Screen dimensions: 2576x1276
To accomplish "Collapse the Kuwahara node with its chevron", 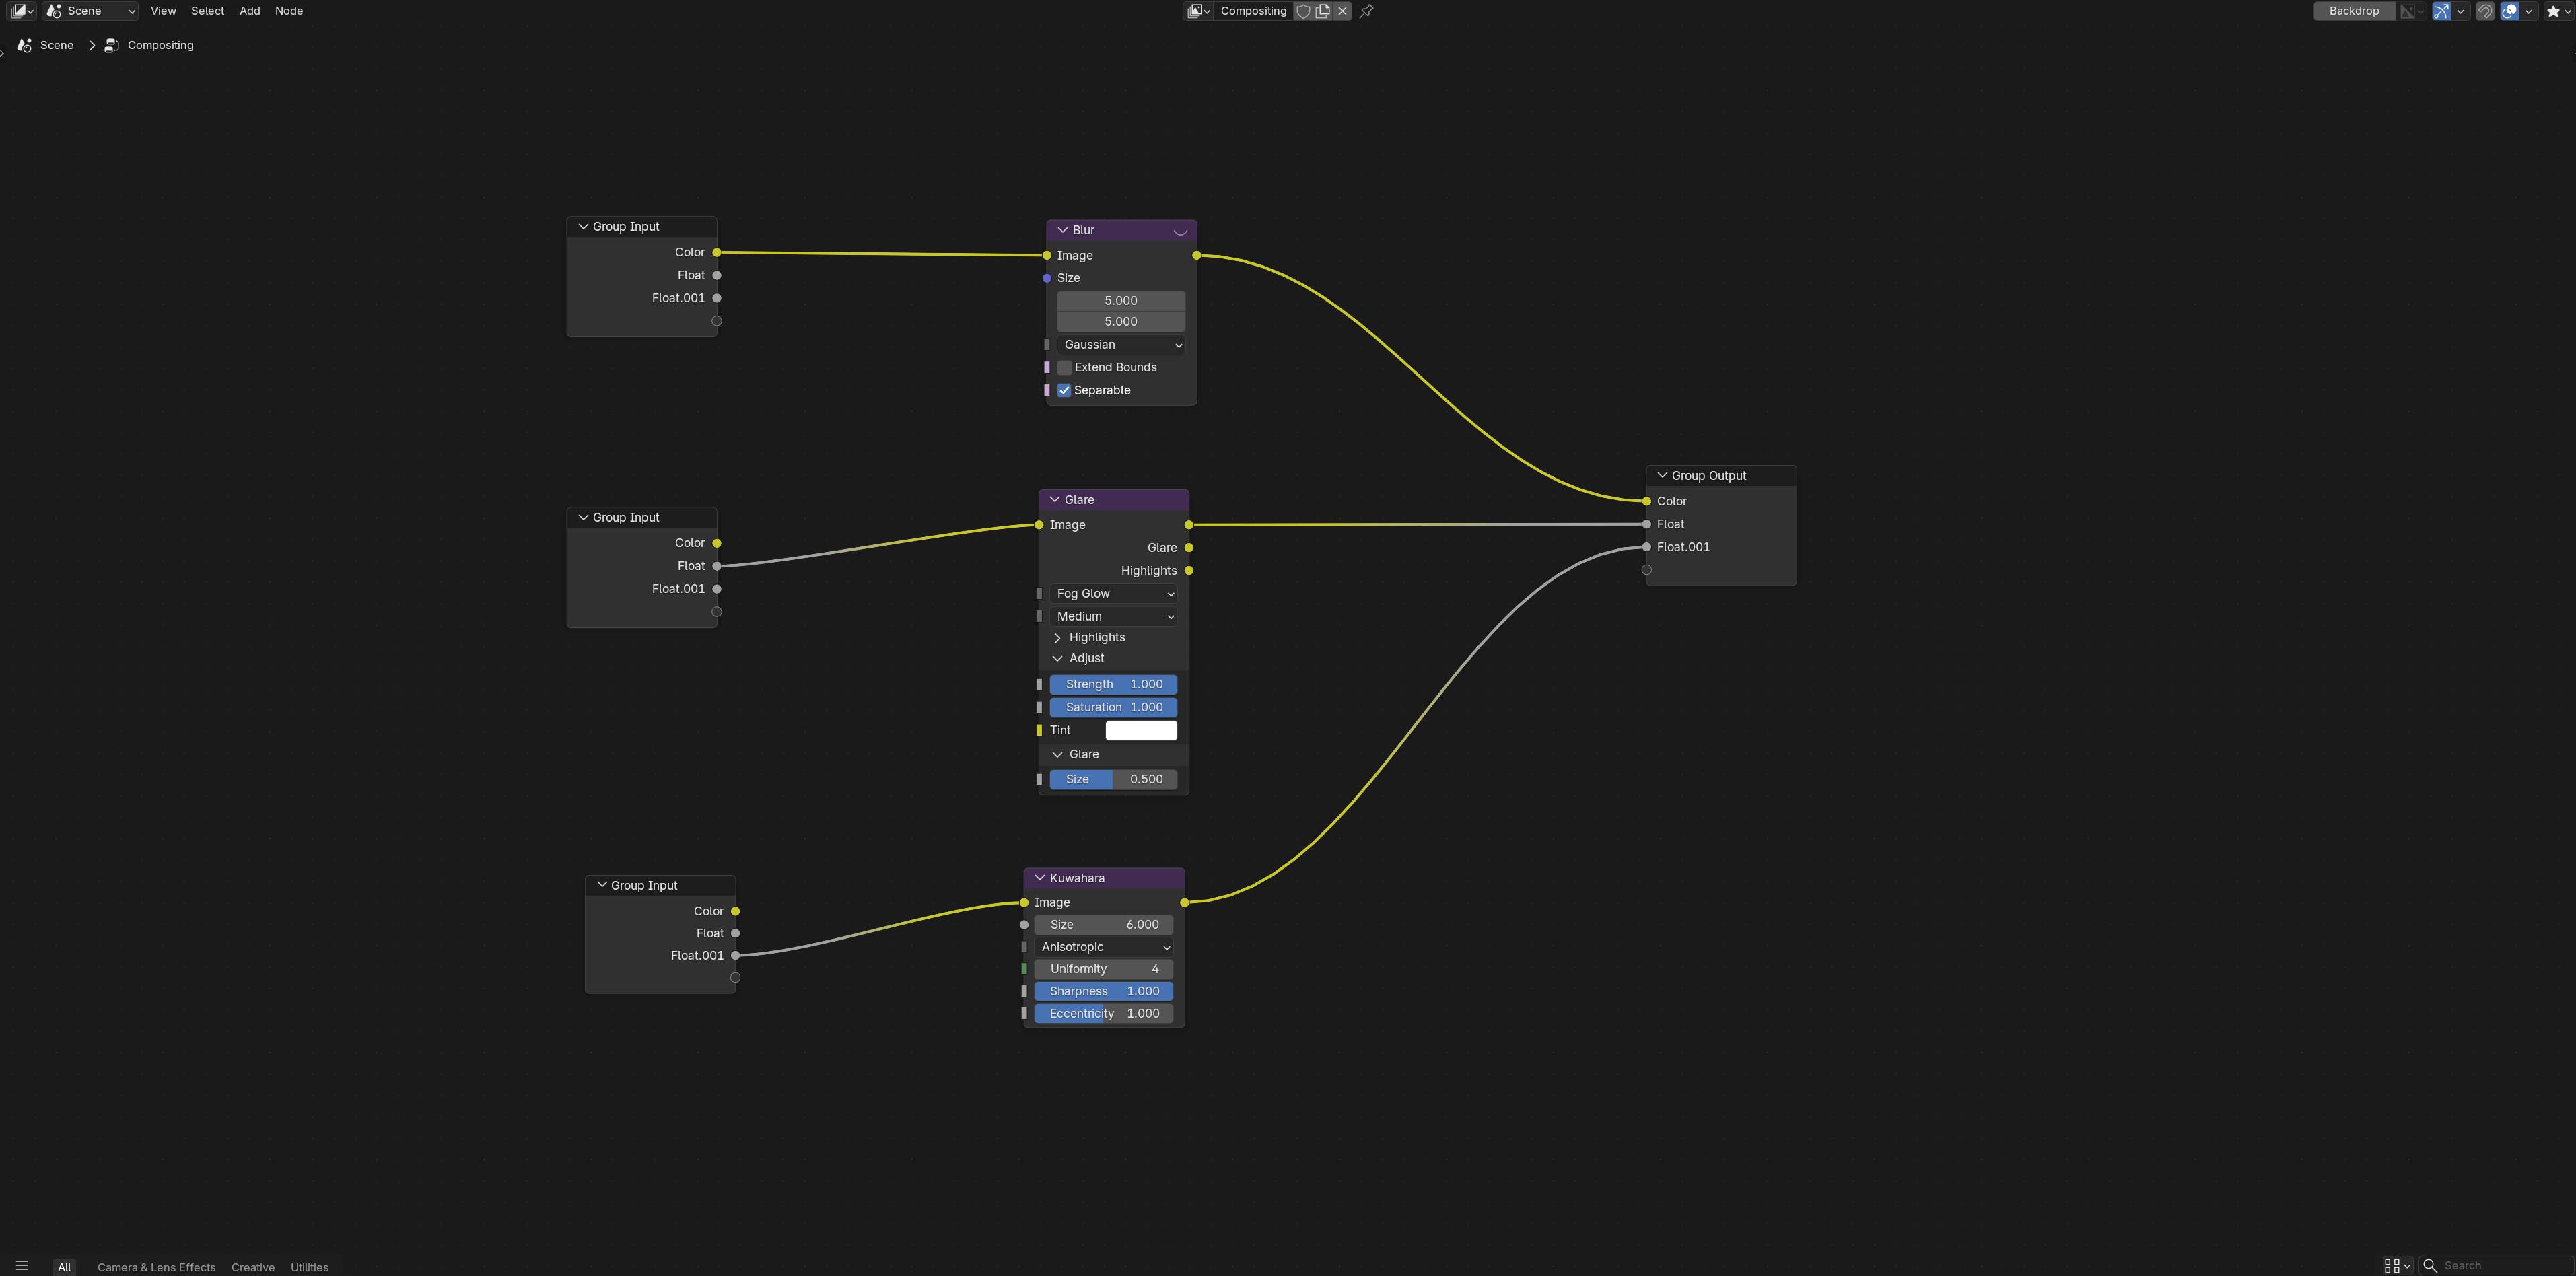I will pos(1040,878).
